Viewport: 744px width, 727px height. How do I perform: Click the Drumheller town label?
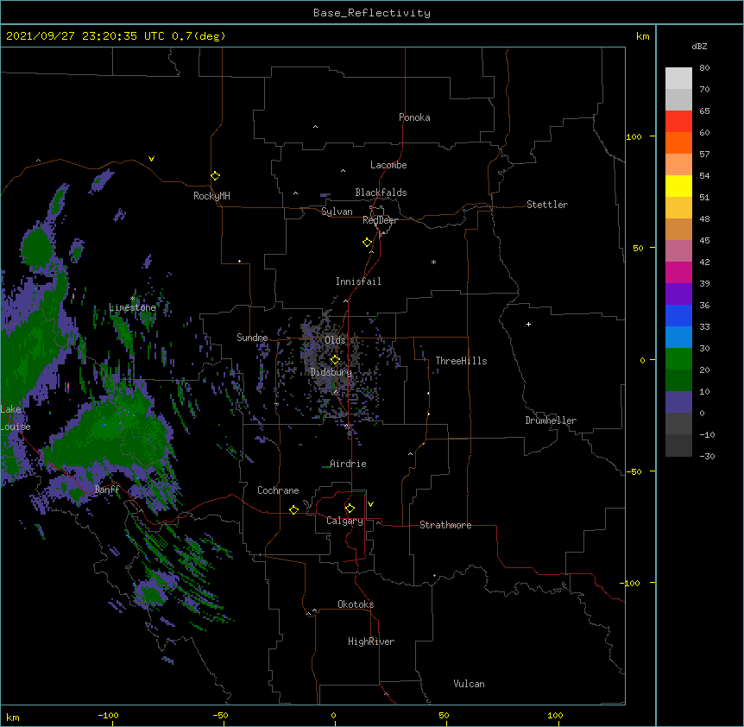[x=551, y=420]
